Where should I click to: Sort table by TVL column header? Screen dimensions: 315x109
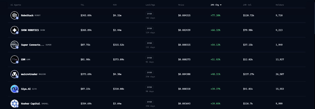[82, 5]
